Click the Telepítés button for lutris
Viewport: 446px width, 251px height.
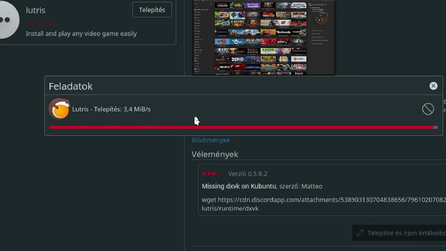152,10
